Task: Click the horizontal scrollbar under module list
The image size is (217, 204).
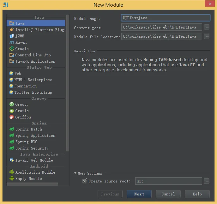Action: (x=33, y=184)
